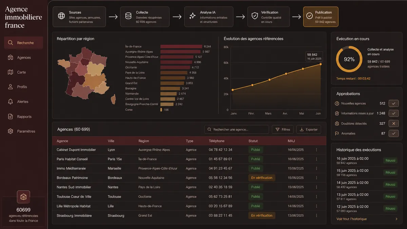The width and height of the screenshot is (407, 229).
Task: Click the En vérification badge for Bordeaux Patrimoine
Action: point(262,178)
